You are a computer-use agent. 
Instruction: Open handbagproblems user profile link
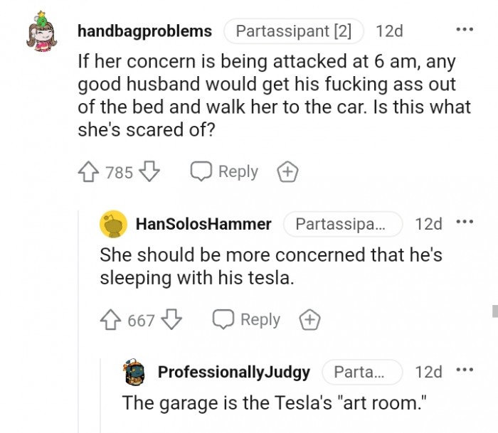tap(144, 31)
